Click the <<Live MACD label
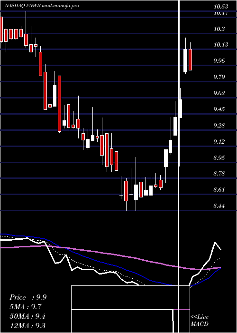This screenshot has height=333, width=237. (x=200, y=320)
